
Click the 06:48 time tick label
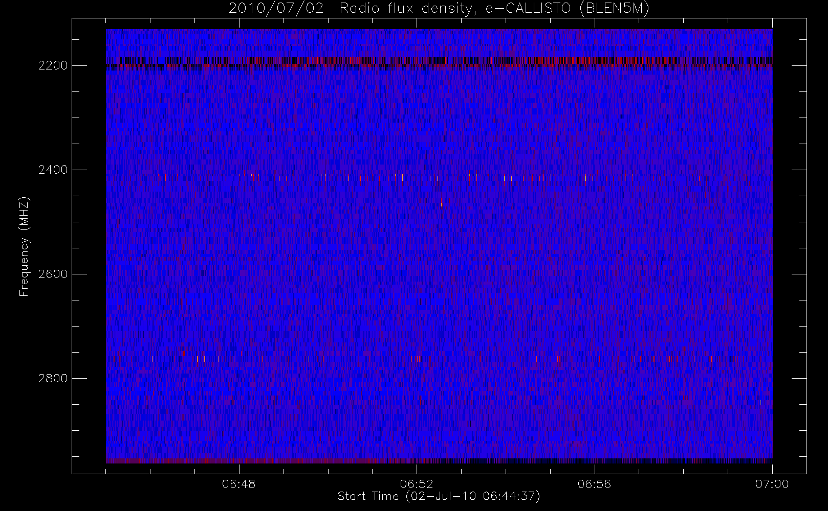pos(239,484)
